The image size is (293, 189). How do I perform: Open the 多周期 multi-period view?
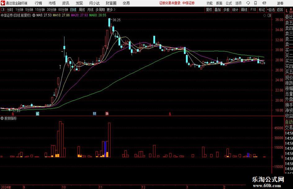(100, 10)
